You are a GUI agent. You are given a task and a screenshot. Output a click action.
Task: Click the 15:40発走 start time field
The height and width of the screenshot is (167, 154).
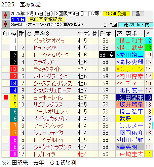[117, 13]
